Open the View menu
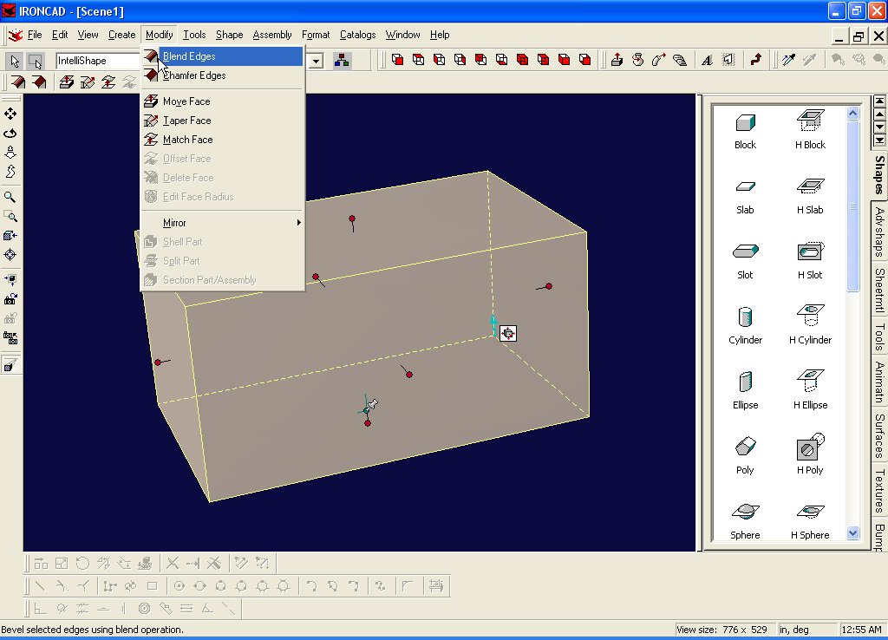The image size is (888, 640). coord(88,35)
